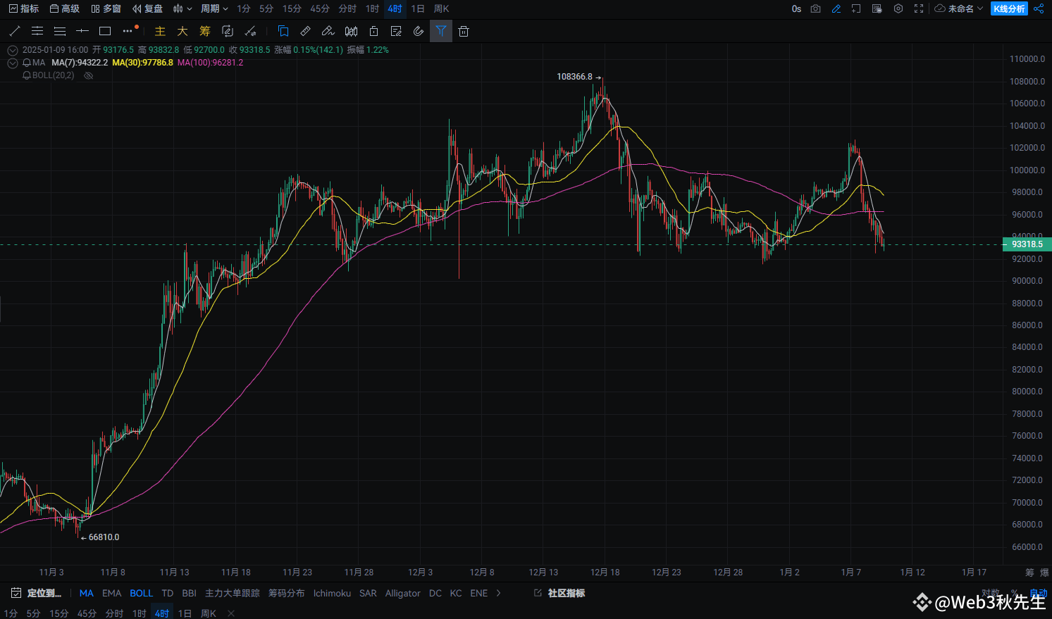Show more indicators with right chevron

click(x=499, y=593)
